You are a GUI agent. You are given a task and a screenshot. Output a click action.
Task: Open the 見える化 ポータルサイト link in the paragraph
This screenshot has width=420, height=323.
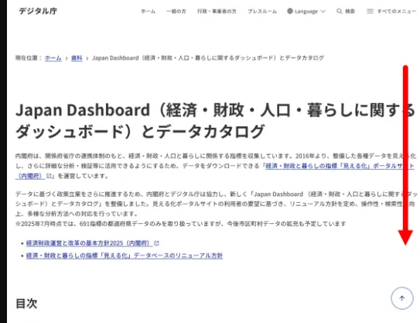coord(340,166)
